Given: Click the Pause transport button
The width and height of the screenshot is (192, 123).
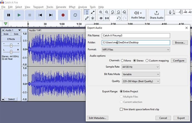Looking at the screenshot, I should click(9, 15).
